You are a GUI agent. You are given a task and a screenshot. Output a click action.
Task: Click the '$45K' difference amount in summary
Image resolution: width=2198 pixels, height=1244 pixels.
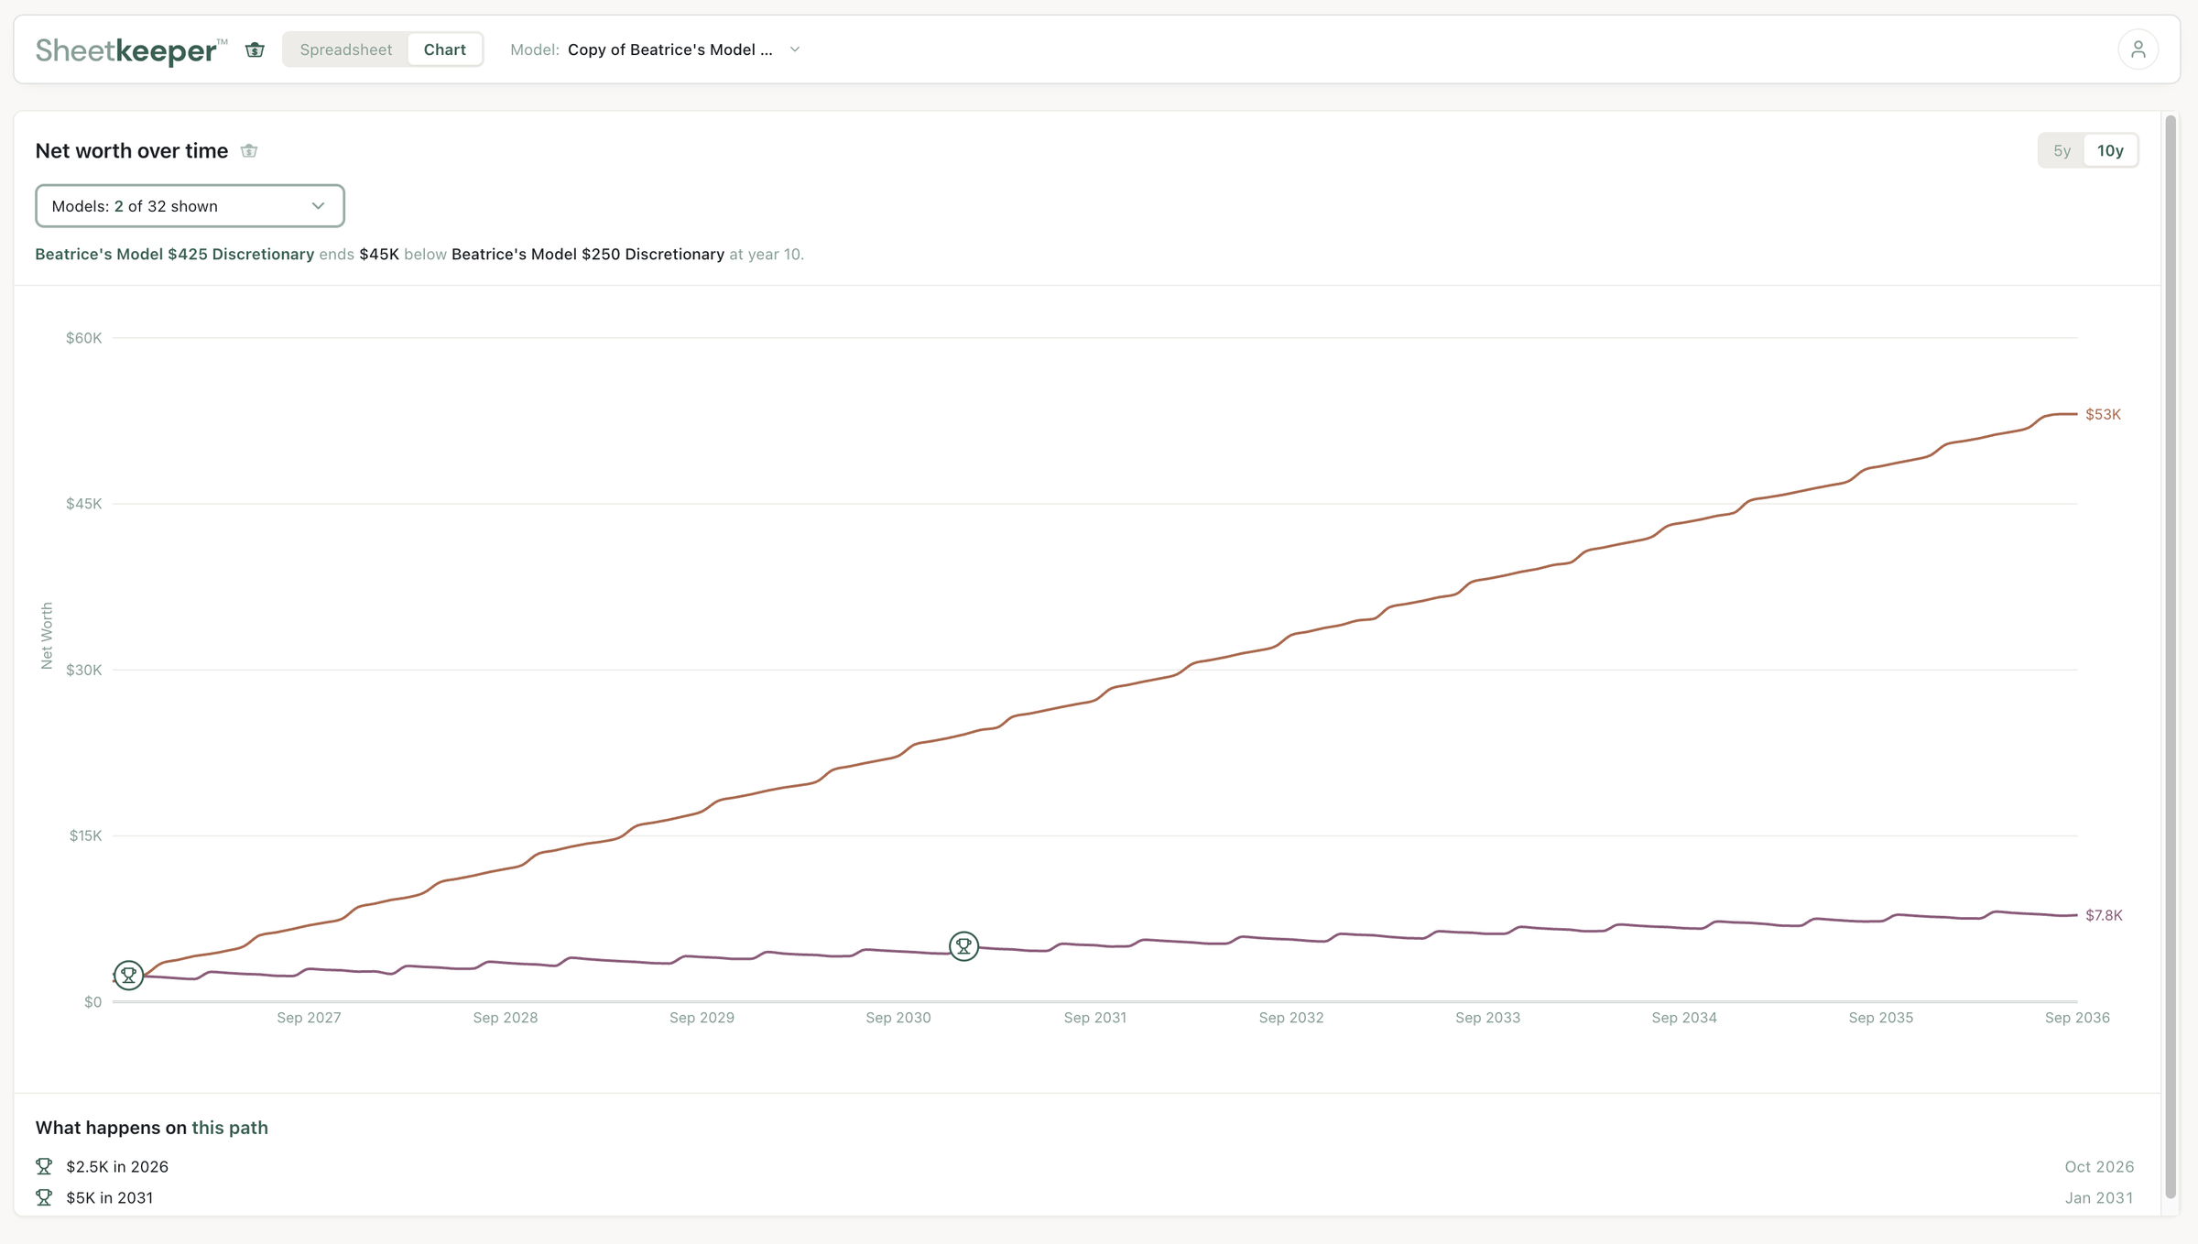point(379,255)
